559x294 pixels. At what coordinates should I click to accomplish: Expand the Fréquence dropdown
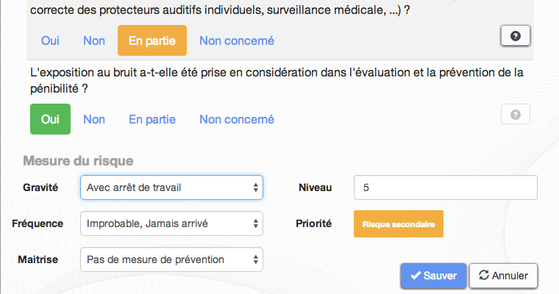click(171, 223)
